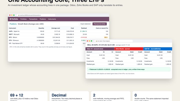
Task: Click lock icon in 'one sale, three ledgers' bar
Action: (96, 41)
